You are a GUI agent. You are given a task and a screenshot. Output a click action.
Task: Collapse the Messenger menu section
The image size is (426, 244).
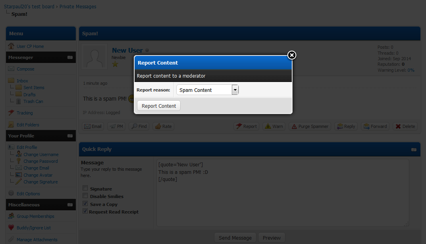(x=70, y=57)
